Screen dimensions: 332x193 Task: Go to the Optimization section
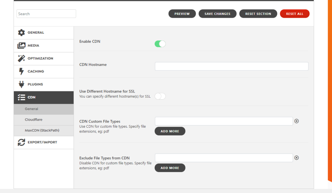click(44, 59)
